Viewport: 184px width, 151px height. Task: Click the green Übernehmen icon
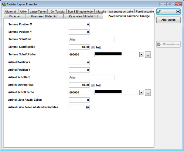(x=159, y=44)
